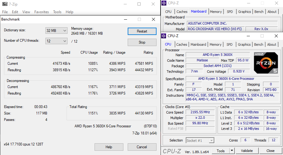
Task: Click the 7-Zip app icon in title bar
Action: pyautogui.click(x=5, y=4)
